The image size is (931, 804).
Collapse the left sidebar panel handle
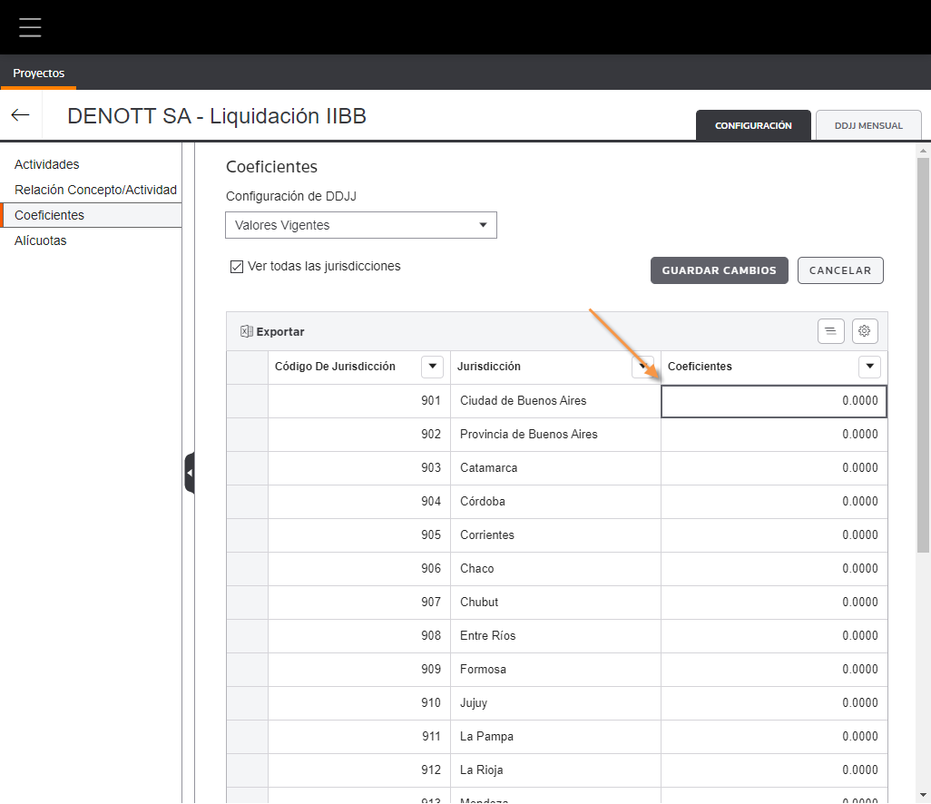click(x=190, y=473)
